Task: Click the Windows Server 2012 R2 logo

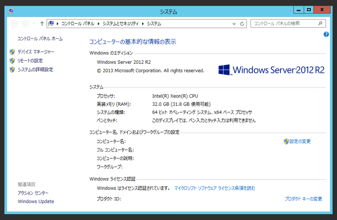Action: click(271, 70)
